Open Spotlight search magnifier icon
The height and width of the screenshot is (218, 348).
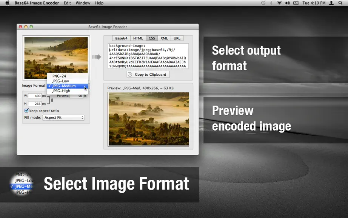[340, 3]
